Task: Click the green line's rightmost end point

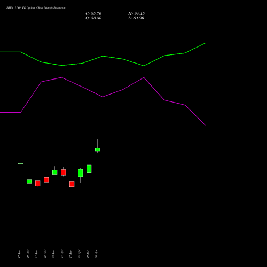Action: [206, 43]
